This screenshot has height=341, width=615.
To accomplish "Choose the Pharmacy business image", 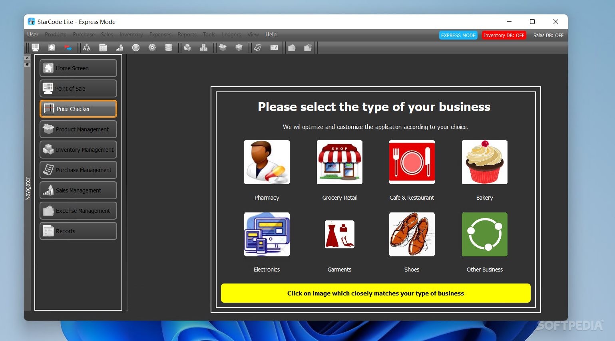I will [x=267, y=162].
